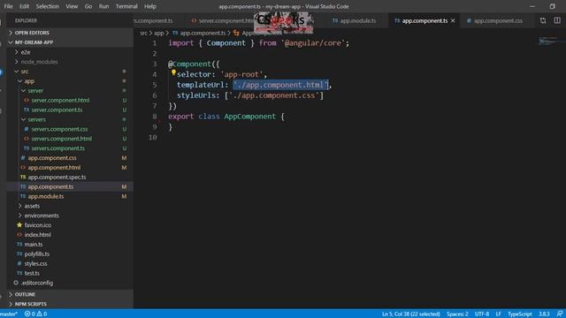This screenshot has height=318, width=566.
Task: Click the UTF-8 encoding status
Action: pos(482,314)
